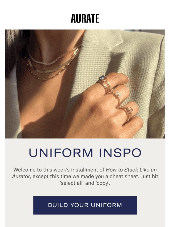Click the BUILD YOUR UNIFORM button
Image resolution: width=170 pixels, height=227 pixels.
click(x=85, y=205)
